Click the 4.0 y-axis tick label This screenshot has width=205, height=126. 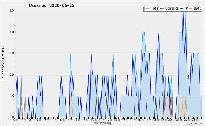pyautogui.click(x=12, y=32)
